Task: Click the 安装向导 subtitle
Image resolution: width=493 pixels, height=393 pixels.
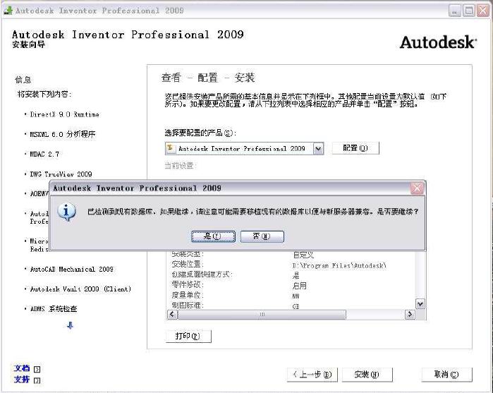Action: 29,44
